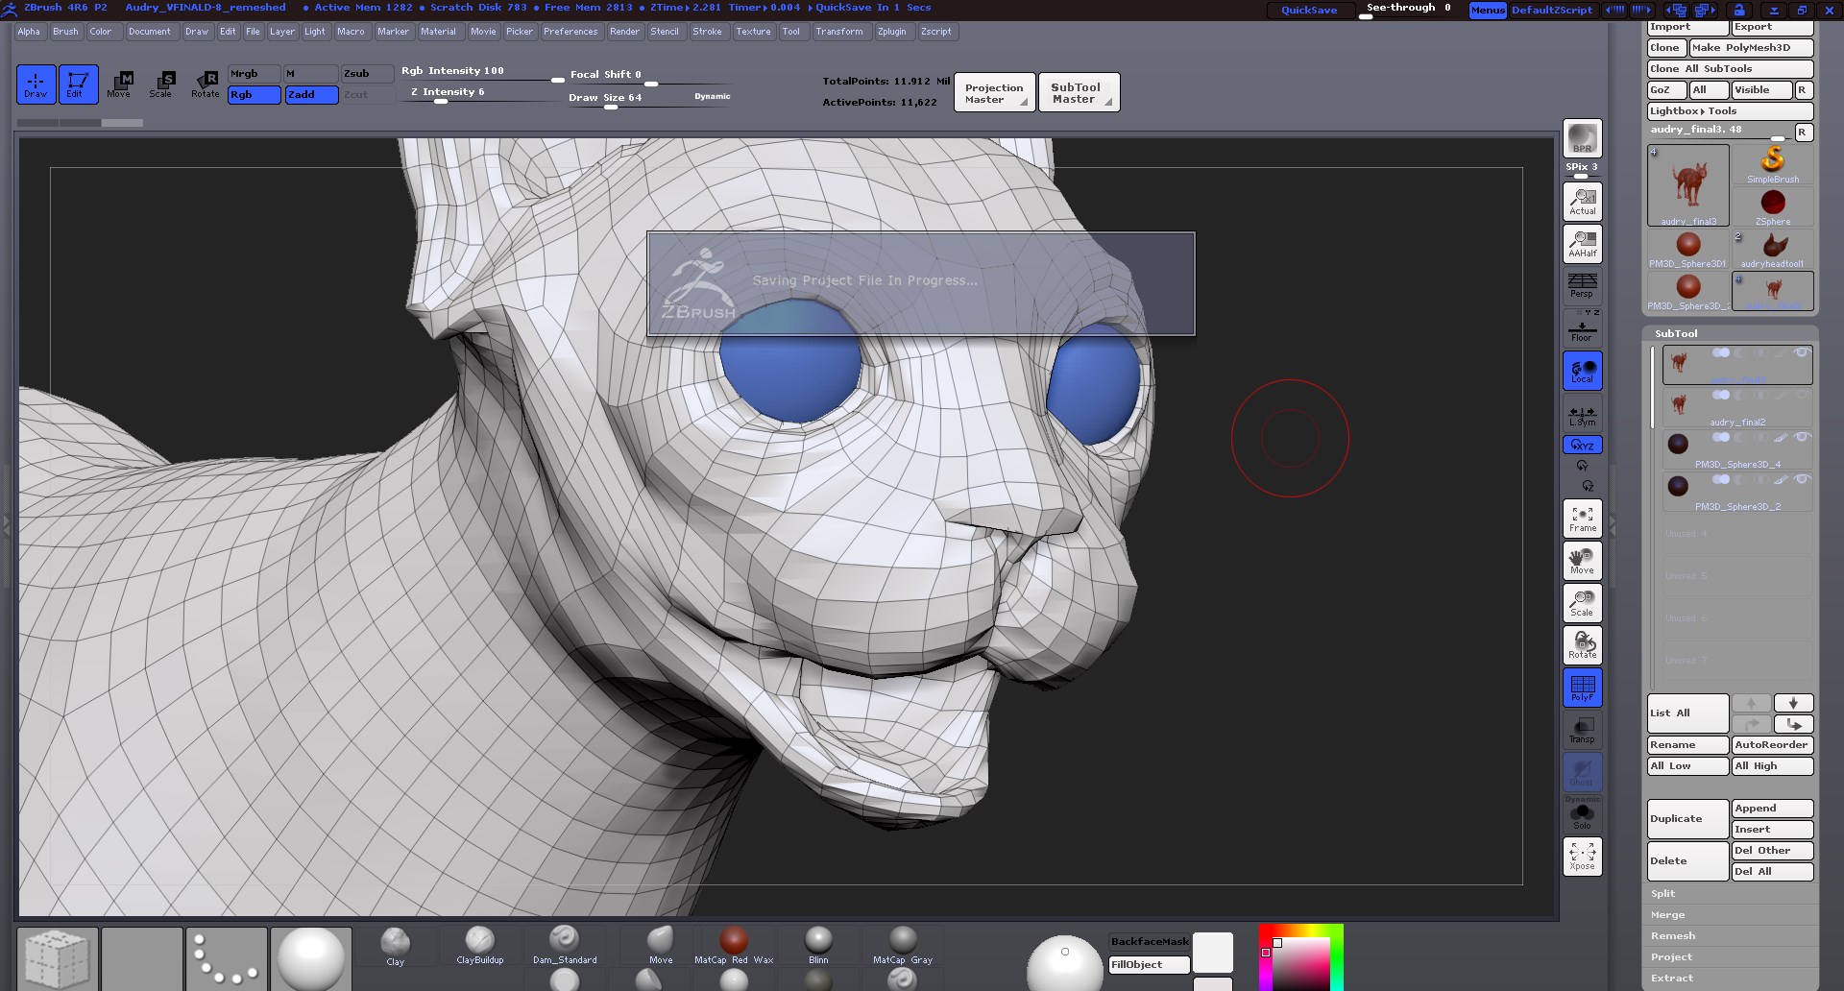Toggle visibility eye of PM3D_Sphere3D_4 subtool
Screen dimensions: 1844x991
pos(1802,438)
